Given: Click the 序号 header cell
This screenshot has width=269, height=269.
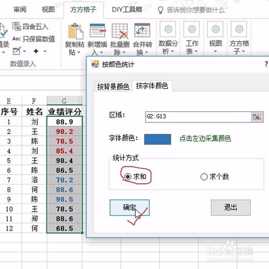Looking at the screenshot, I should [x=9, y=111].
